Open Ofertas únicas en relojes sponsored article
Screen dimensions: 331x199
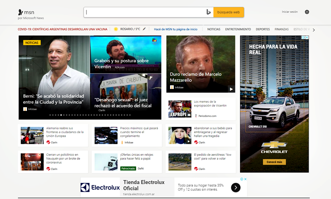tap(137, 157)
